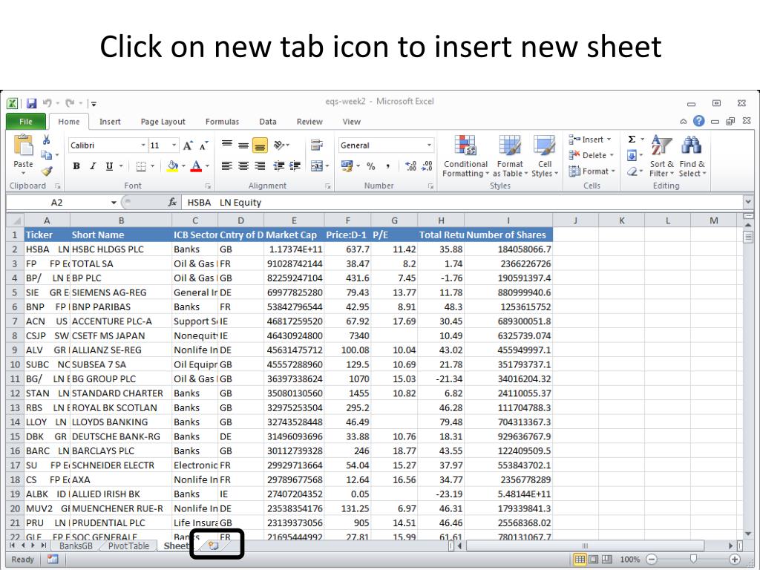Click the Paste clipboard icon

[x=23, y=146]
